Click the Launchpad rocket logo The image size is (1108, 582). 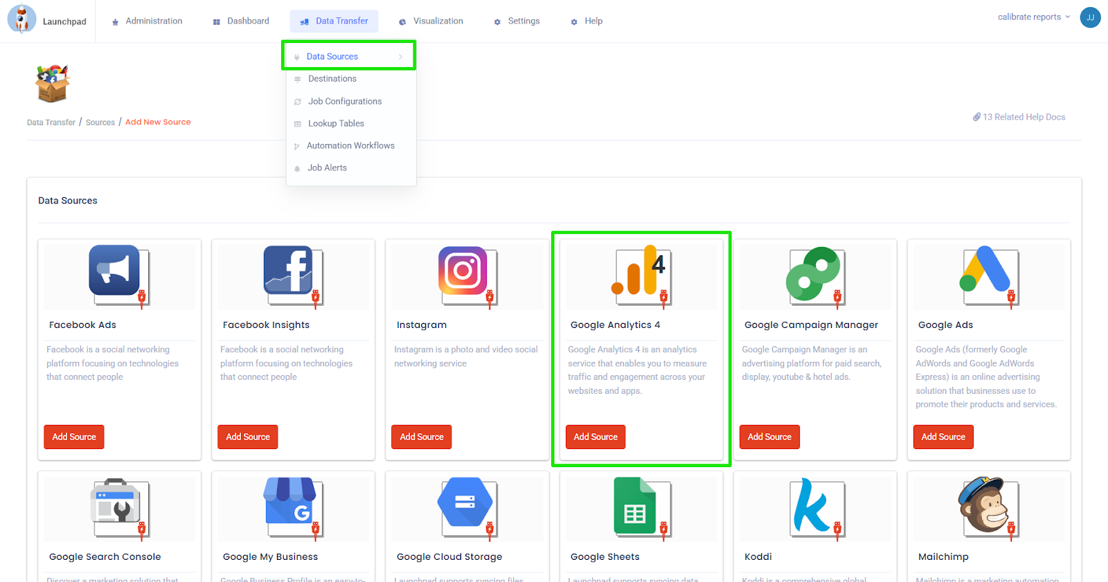pos(22,19)
